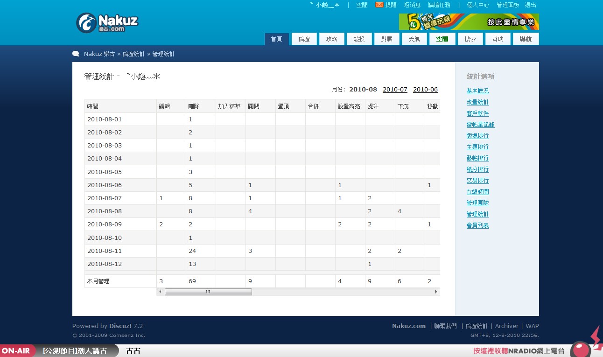The height and width of the screenshot is (357, 603).
Task: Open the green 空間 nav tab
Action: pos(442,39)
